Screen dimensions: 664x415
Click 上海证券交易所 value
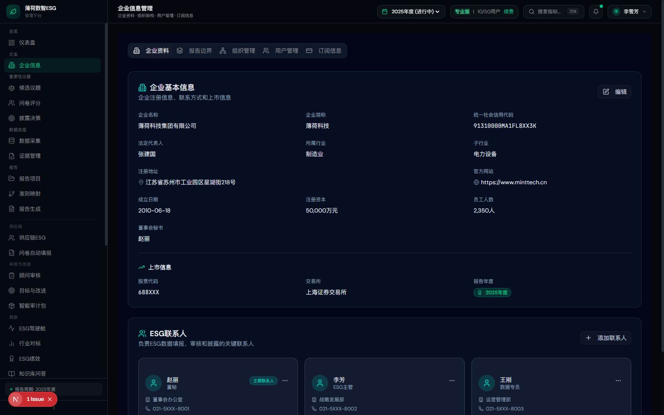point(326,292)
